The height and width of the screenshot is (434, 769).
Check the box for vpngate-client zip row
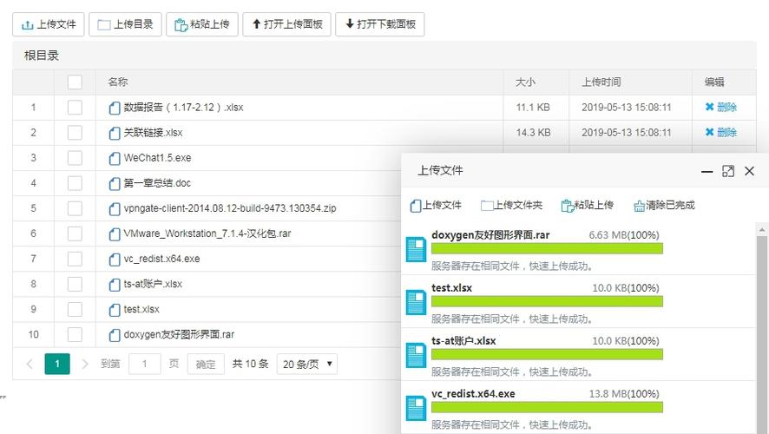(x=75, y=208)
